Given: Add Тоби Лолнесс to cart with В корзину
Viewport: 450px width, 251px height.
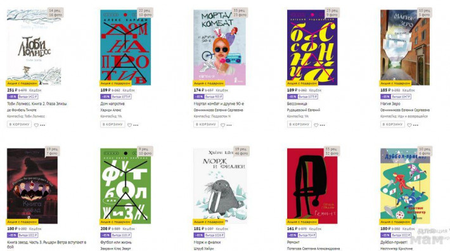Looking at the screenshot, I should coord(19,124).
